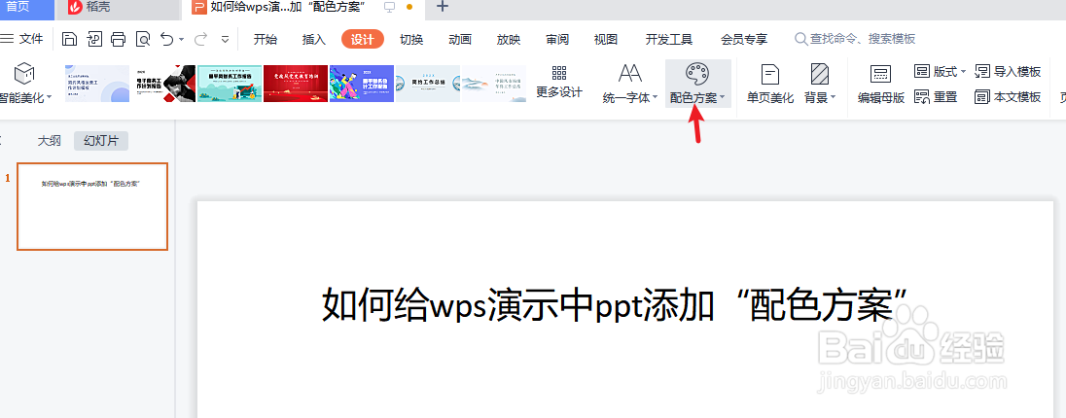The image size is (1066, 418).
Task: Click the export/output as PDF icon
Action: pos(94,40)
